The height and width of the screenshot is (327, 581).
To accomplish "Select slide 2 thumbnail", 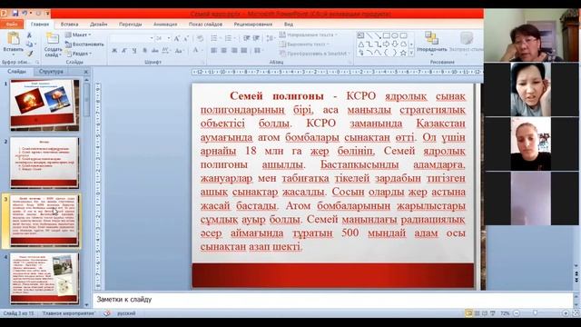I will tap(44, 163).
